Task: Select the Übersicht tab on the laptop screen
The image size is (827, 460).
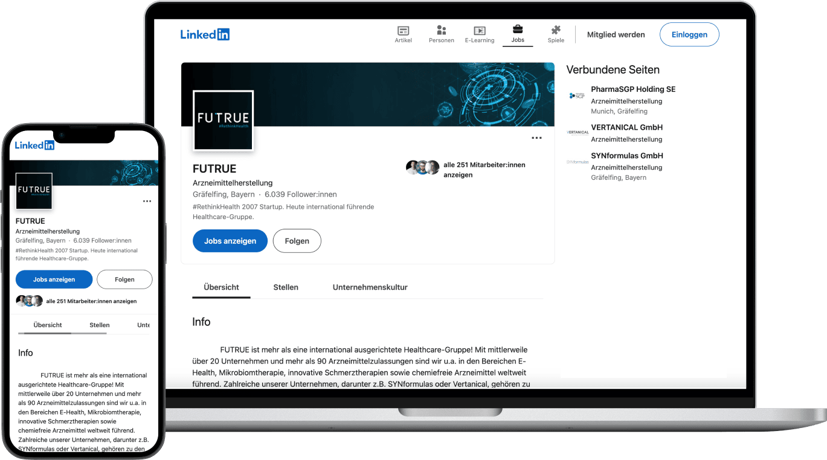Action: pyautogui.click(x=221, y=287)
